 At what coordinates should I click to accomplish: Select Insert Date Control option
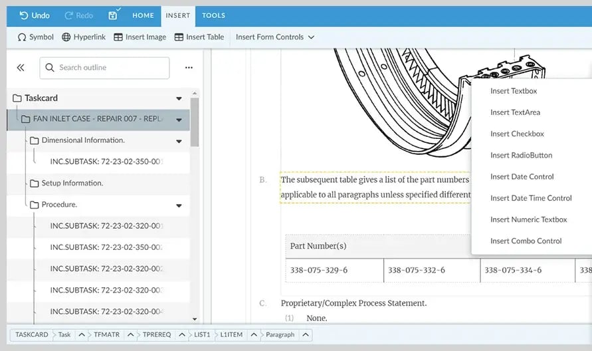522,177
